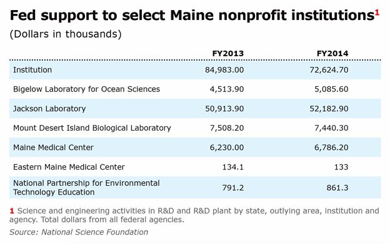390x244 pixels.
Task: Select the 84,983.00 FY2013 total value
Action: pos(224,70)
